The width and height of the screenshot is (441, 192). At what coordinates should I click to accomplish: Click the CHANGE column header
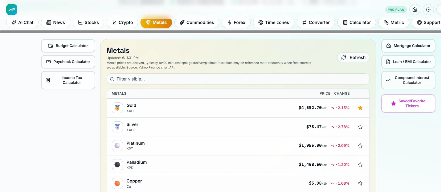coord(342,93)
